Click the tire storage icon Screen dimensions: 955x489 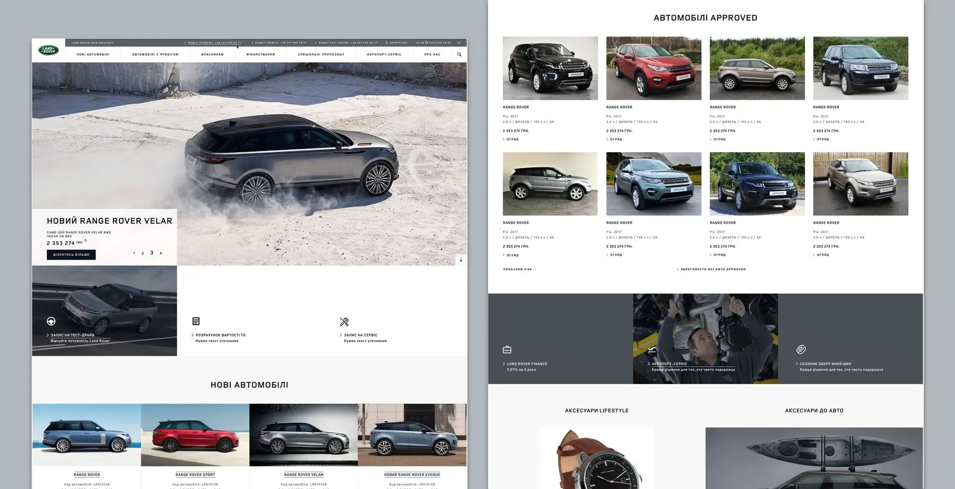[x=801, y=350]
